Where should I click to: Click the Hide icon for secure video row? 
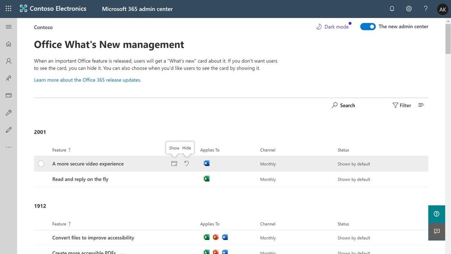click(x=186, y=164)
